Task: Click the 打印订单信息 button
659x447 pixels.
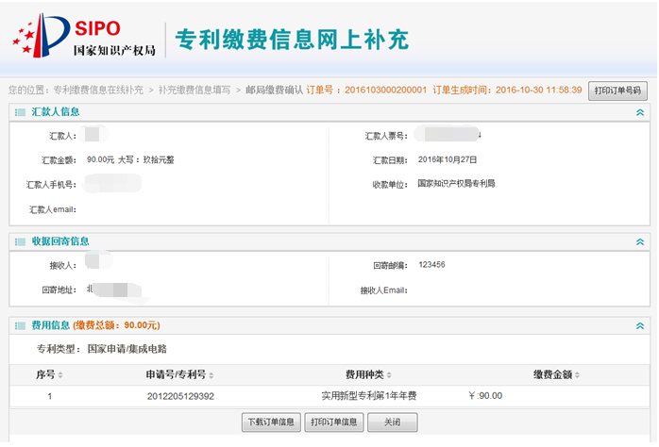Action: point(333,422)
